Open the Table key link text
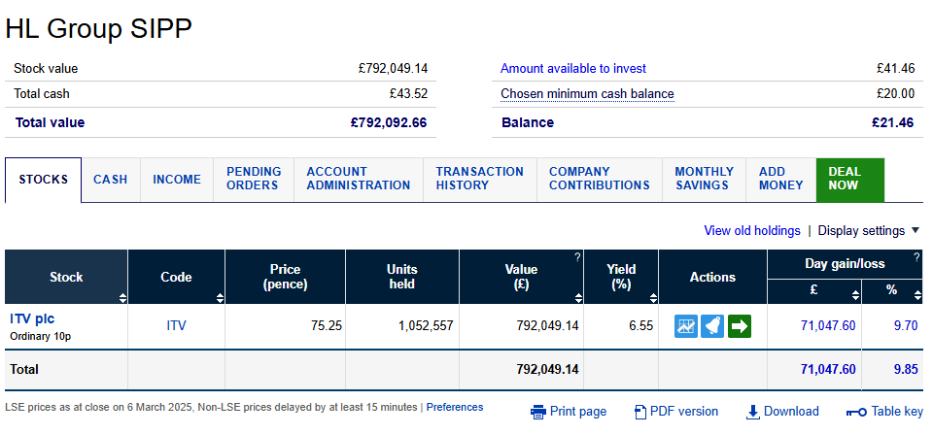Screen dimensions: 933x435 (x=897, y=412)
